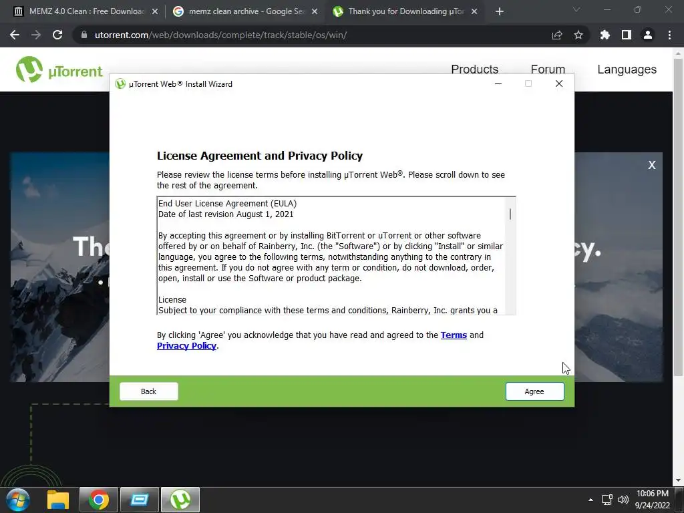Click the installer title bar µTorrent icon

[x=120, y=84]
